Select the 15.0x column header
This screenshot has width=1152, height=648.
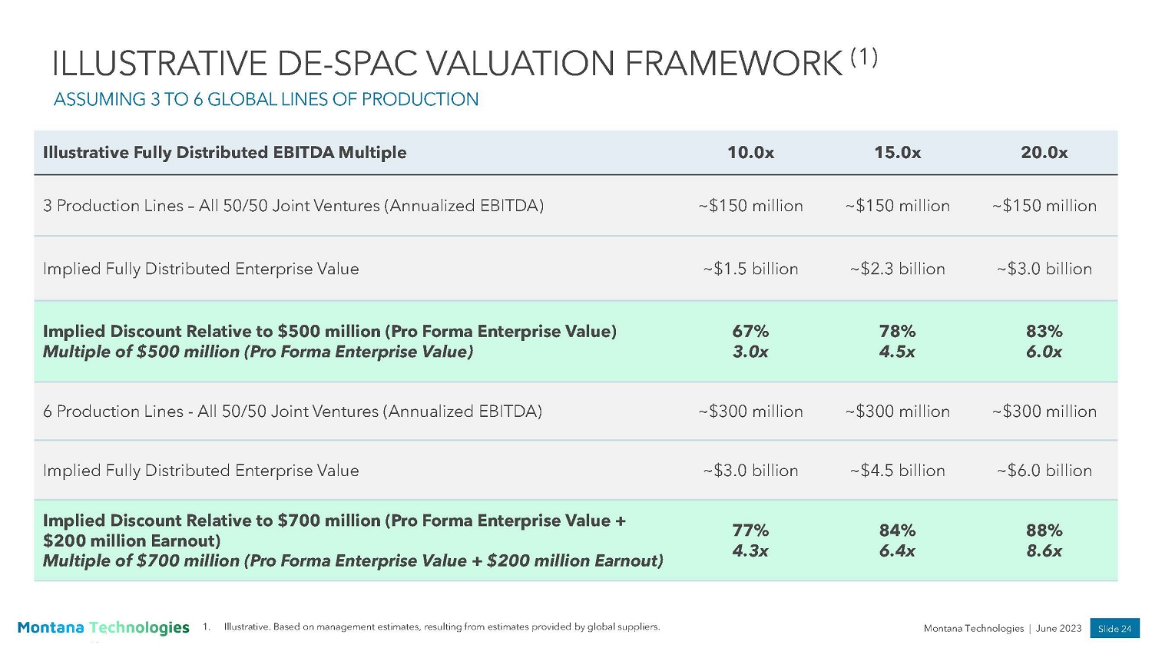point(897,153)
